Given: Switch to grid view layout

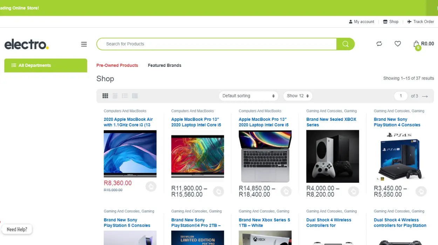Looking at the screenshot, I should click(x=105, y=96).
